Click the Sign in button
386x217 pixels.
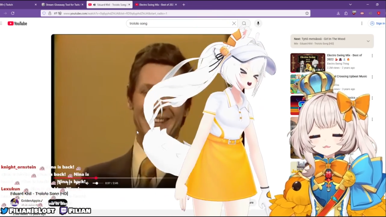point(377,23)
